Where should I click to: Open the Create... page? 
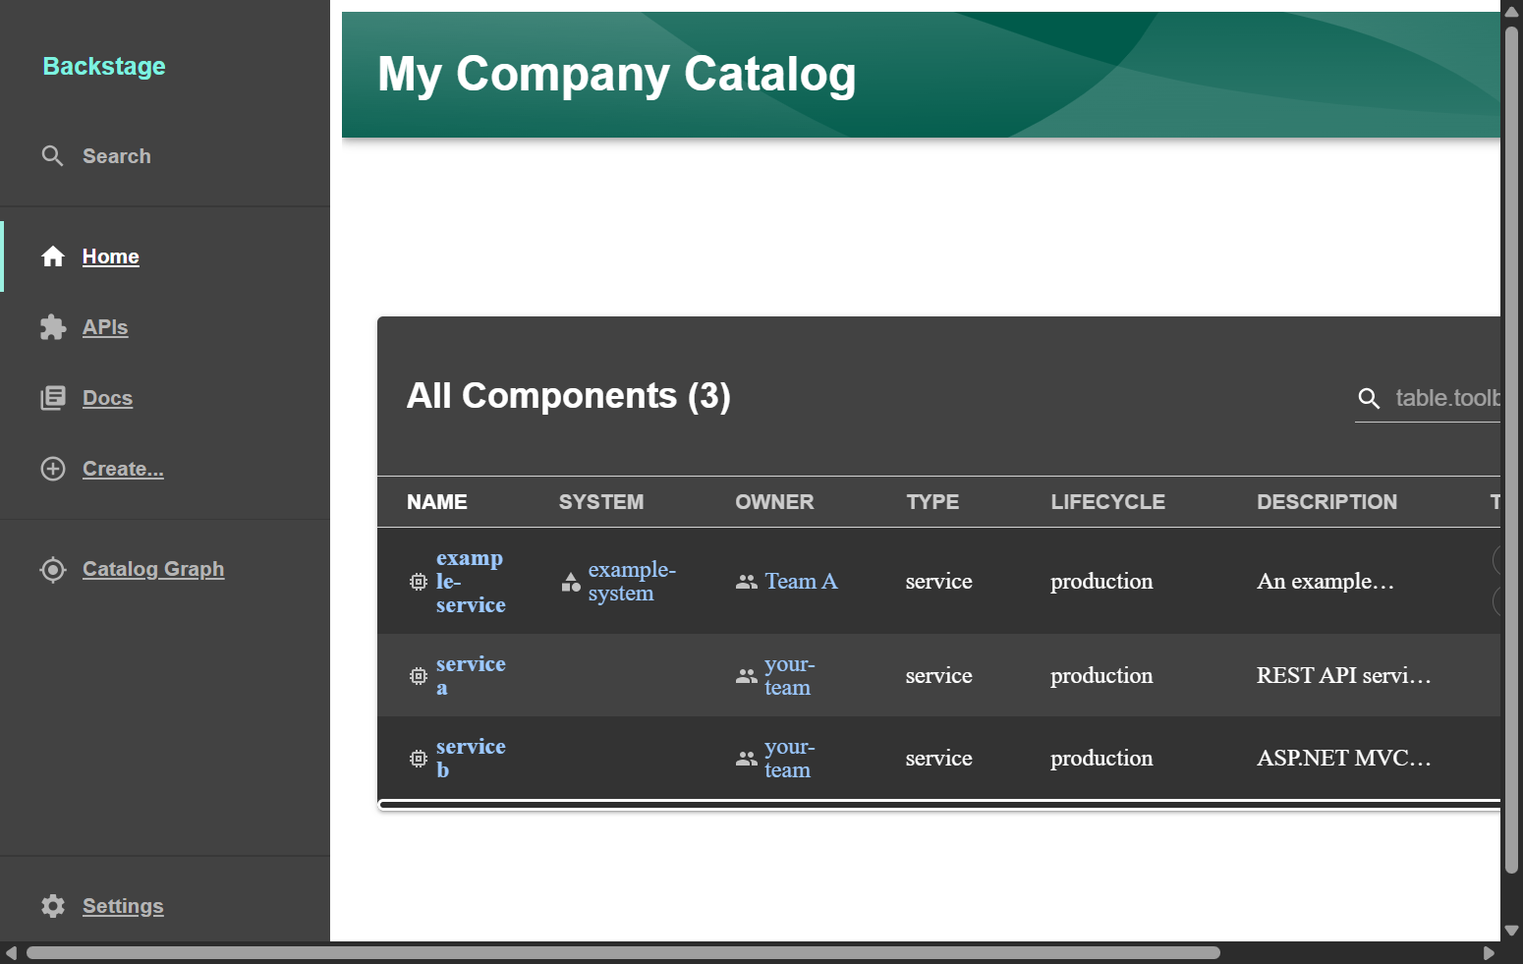(x=123, y=469)
